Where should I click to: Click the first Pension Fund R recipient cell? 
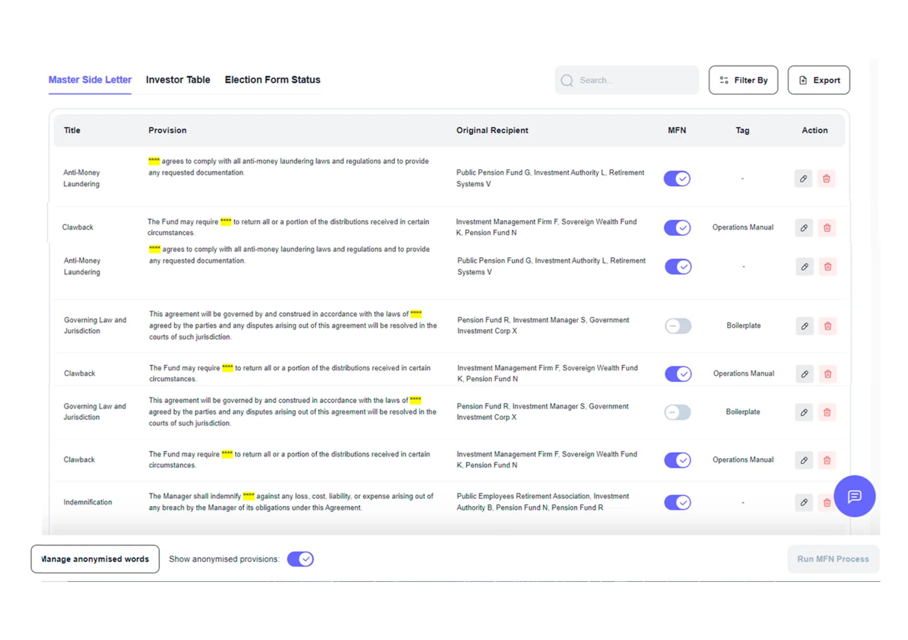click(543, 325)
